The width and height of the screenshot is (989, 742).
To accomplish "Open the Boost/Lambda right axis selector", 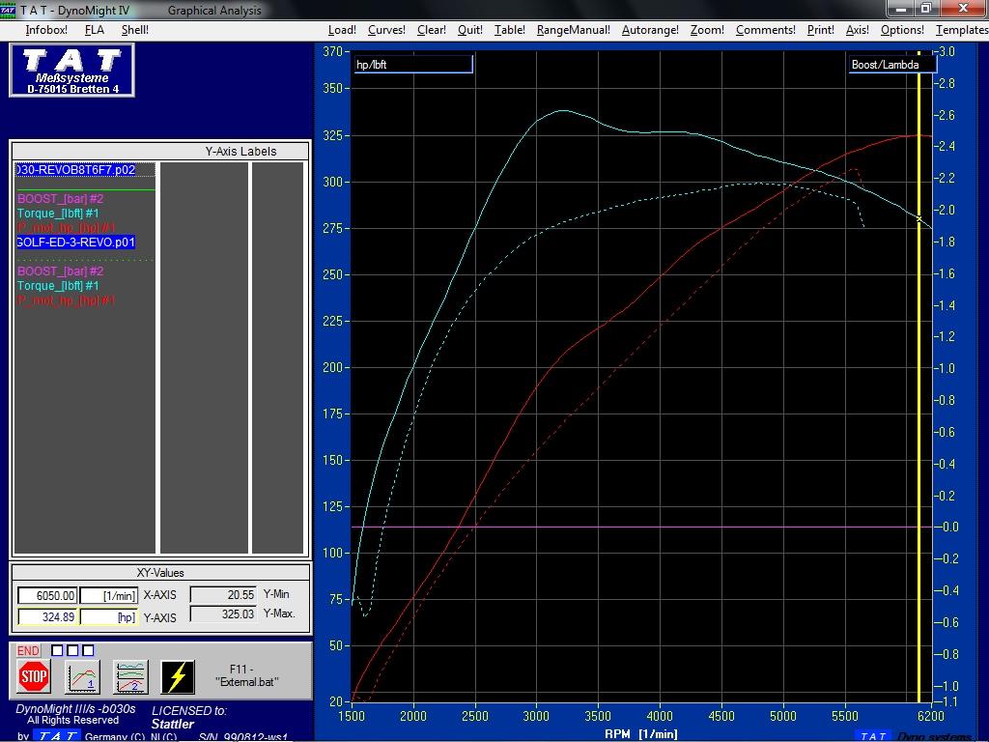I will (891, 65).
